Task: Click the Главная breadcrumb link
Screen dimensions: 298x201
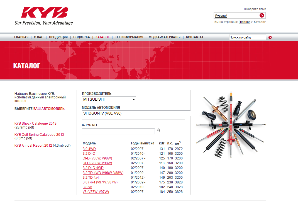Action: (x=244, y=22)
